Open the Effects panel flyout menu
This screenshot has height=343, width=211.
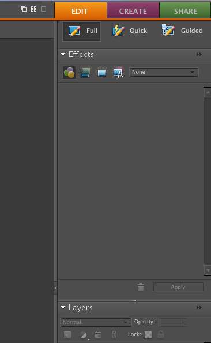(199, 54)
